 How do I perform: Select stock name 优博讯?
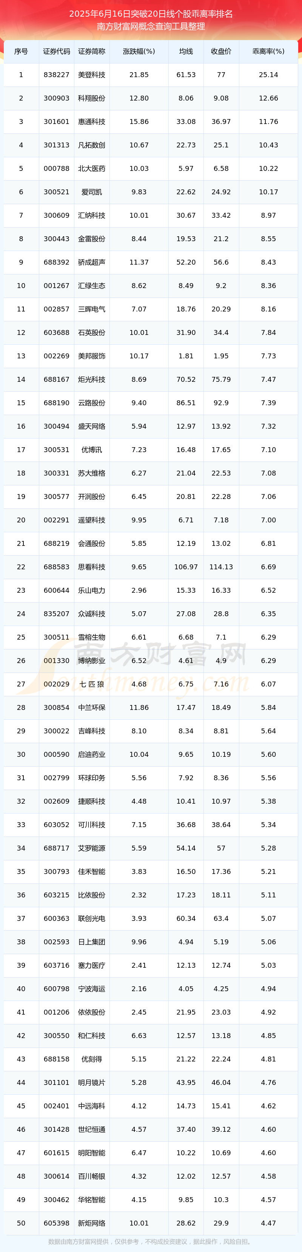coord(92,450)
